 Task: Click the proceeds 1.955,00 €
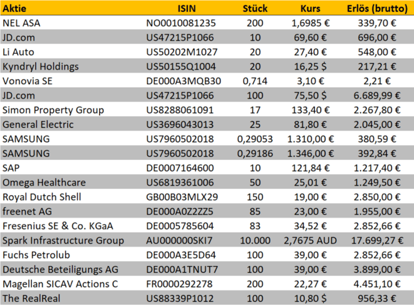coord(377,211)
